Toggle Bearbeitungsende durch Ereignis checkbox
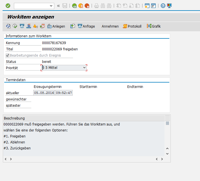The width and height of the screenshot is (200, 181). tap(8, 55)
